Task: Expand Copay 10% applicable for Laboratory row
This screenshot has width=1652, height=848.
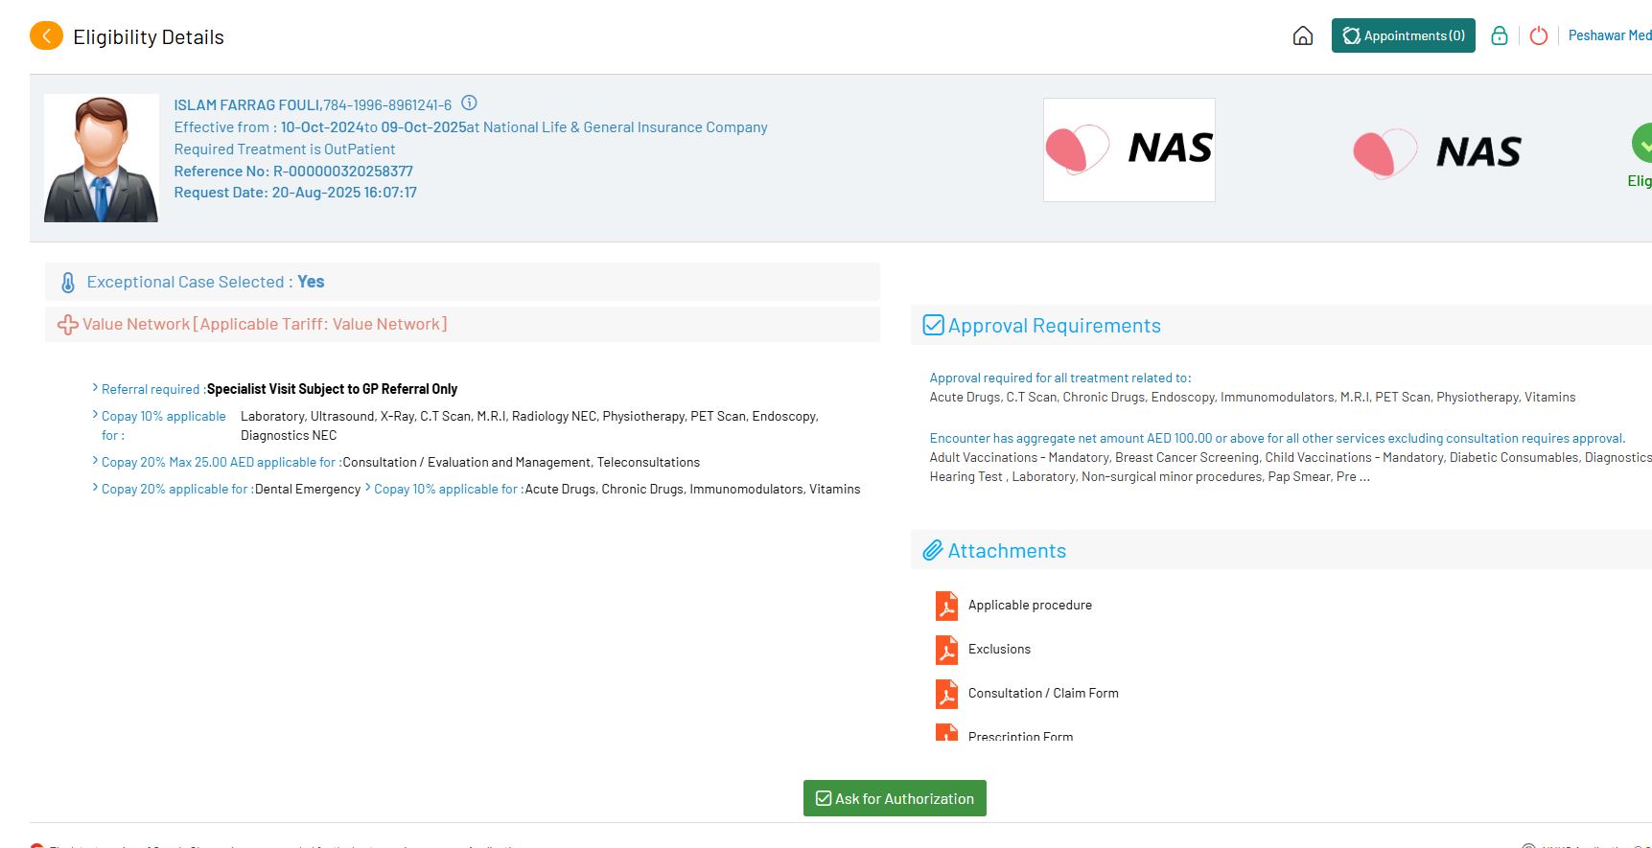Action: click(x=95, y=414)
